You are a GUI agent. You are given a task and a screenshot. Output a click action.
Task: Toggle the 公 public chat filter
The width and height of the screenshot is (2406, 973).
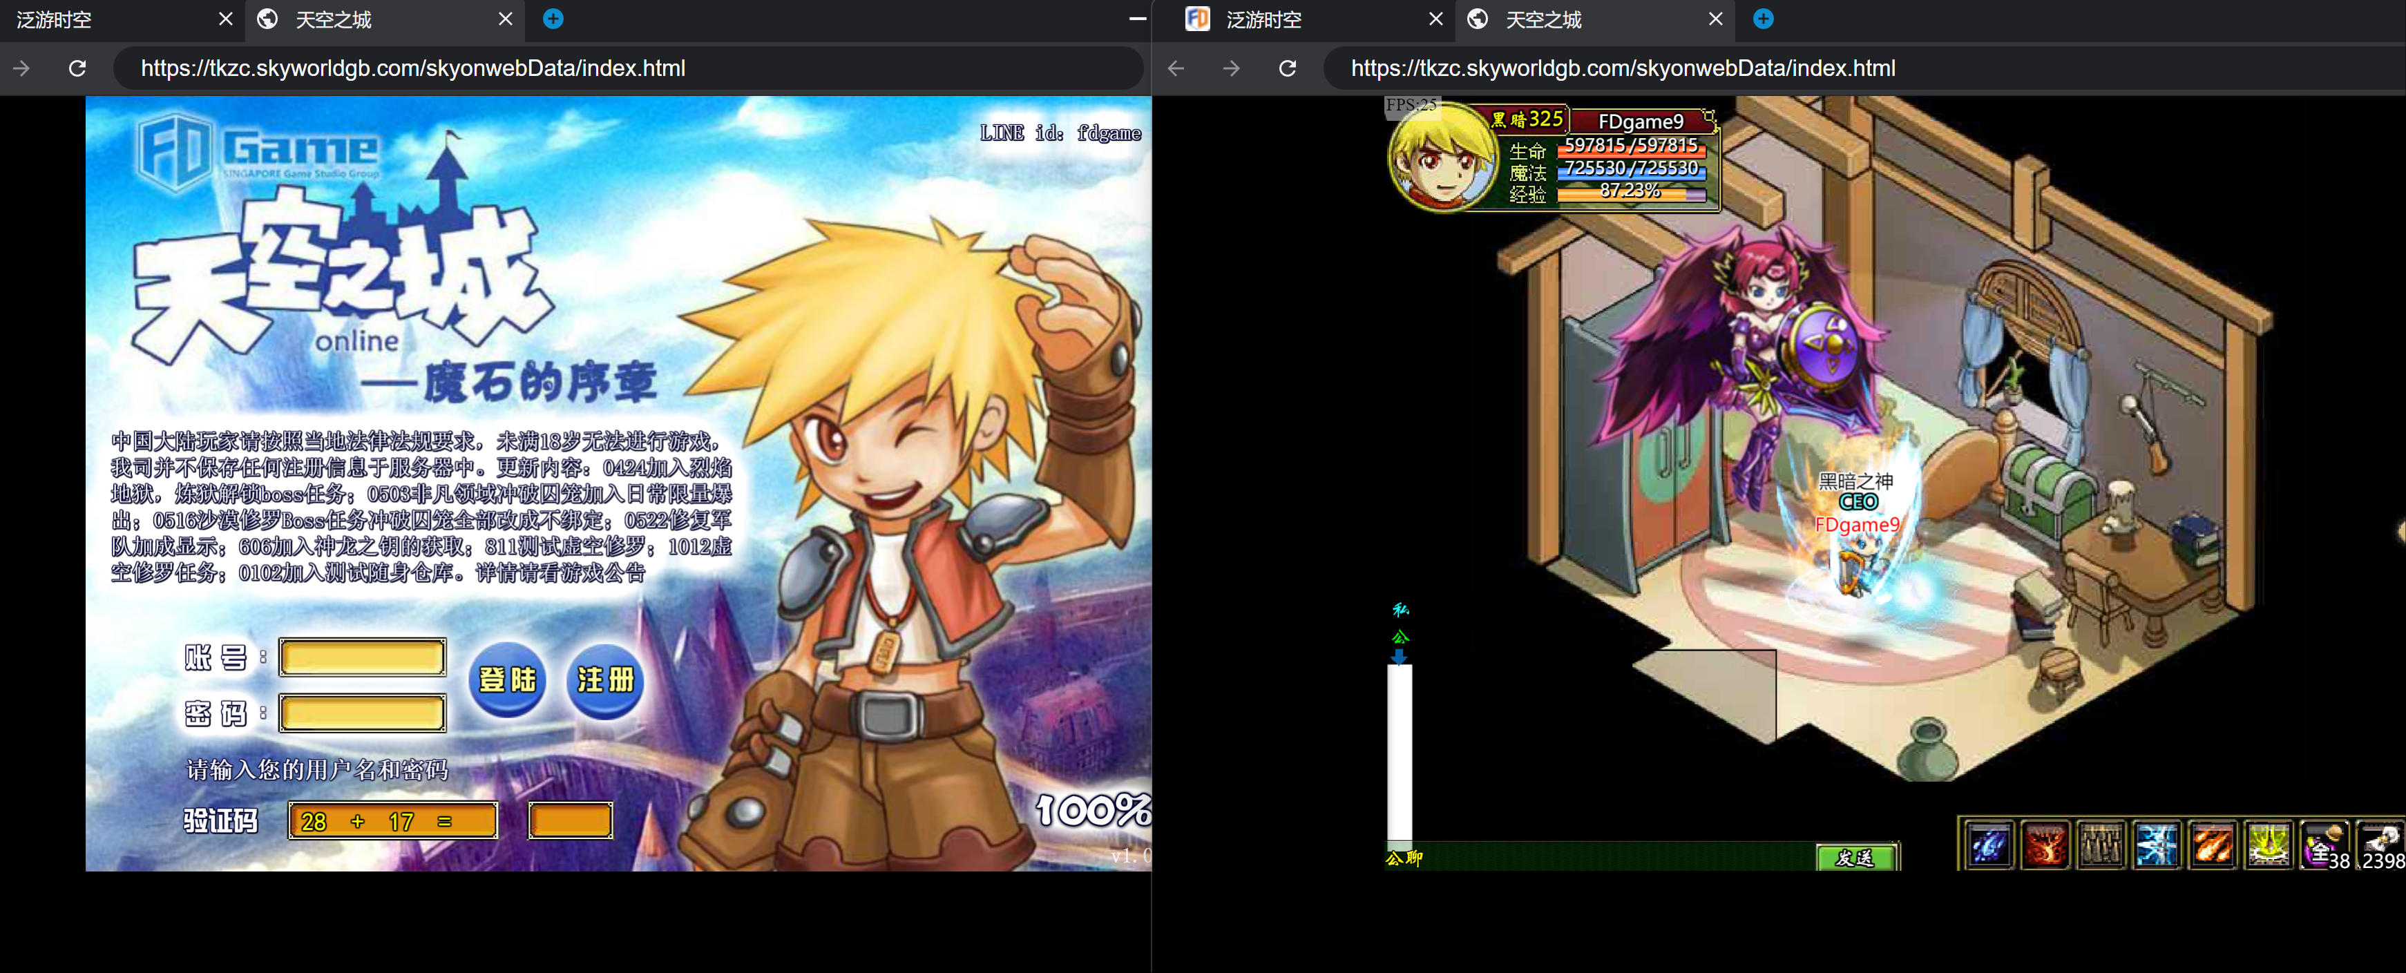click(1400, 637)
